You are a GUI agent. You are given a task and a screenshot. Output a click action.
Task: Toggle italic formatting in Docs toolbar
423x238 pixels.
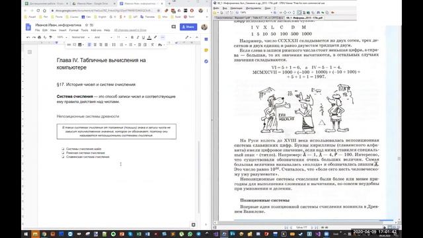point(138,37)
